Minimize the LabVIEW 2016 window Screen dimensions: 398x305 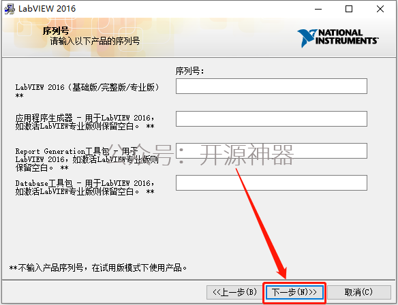(x=318, y=9)
